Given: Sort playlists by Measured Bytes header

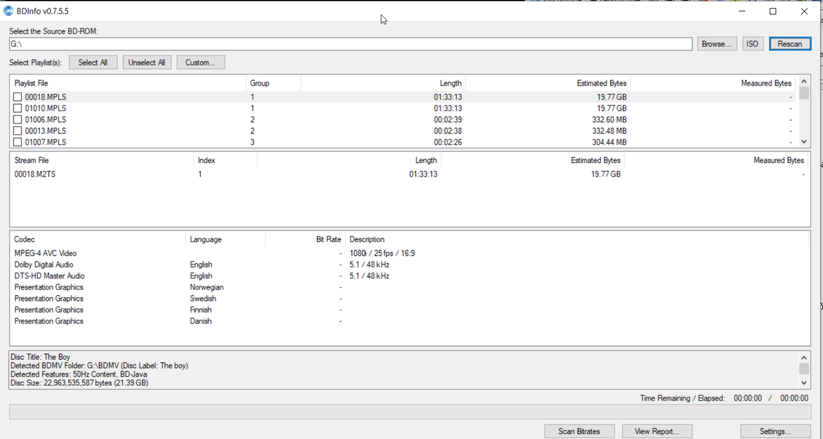Looking at the screenshot, I should click(x=713, y=83).
